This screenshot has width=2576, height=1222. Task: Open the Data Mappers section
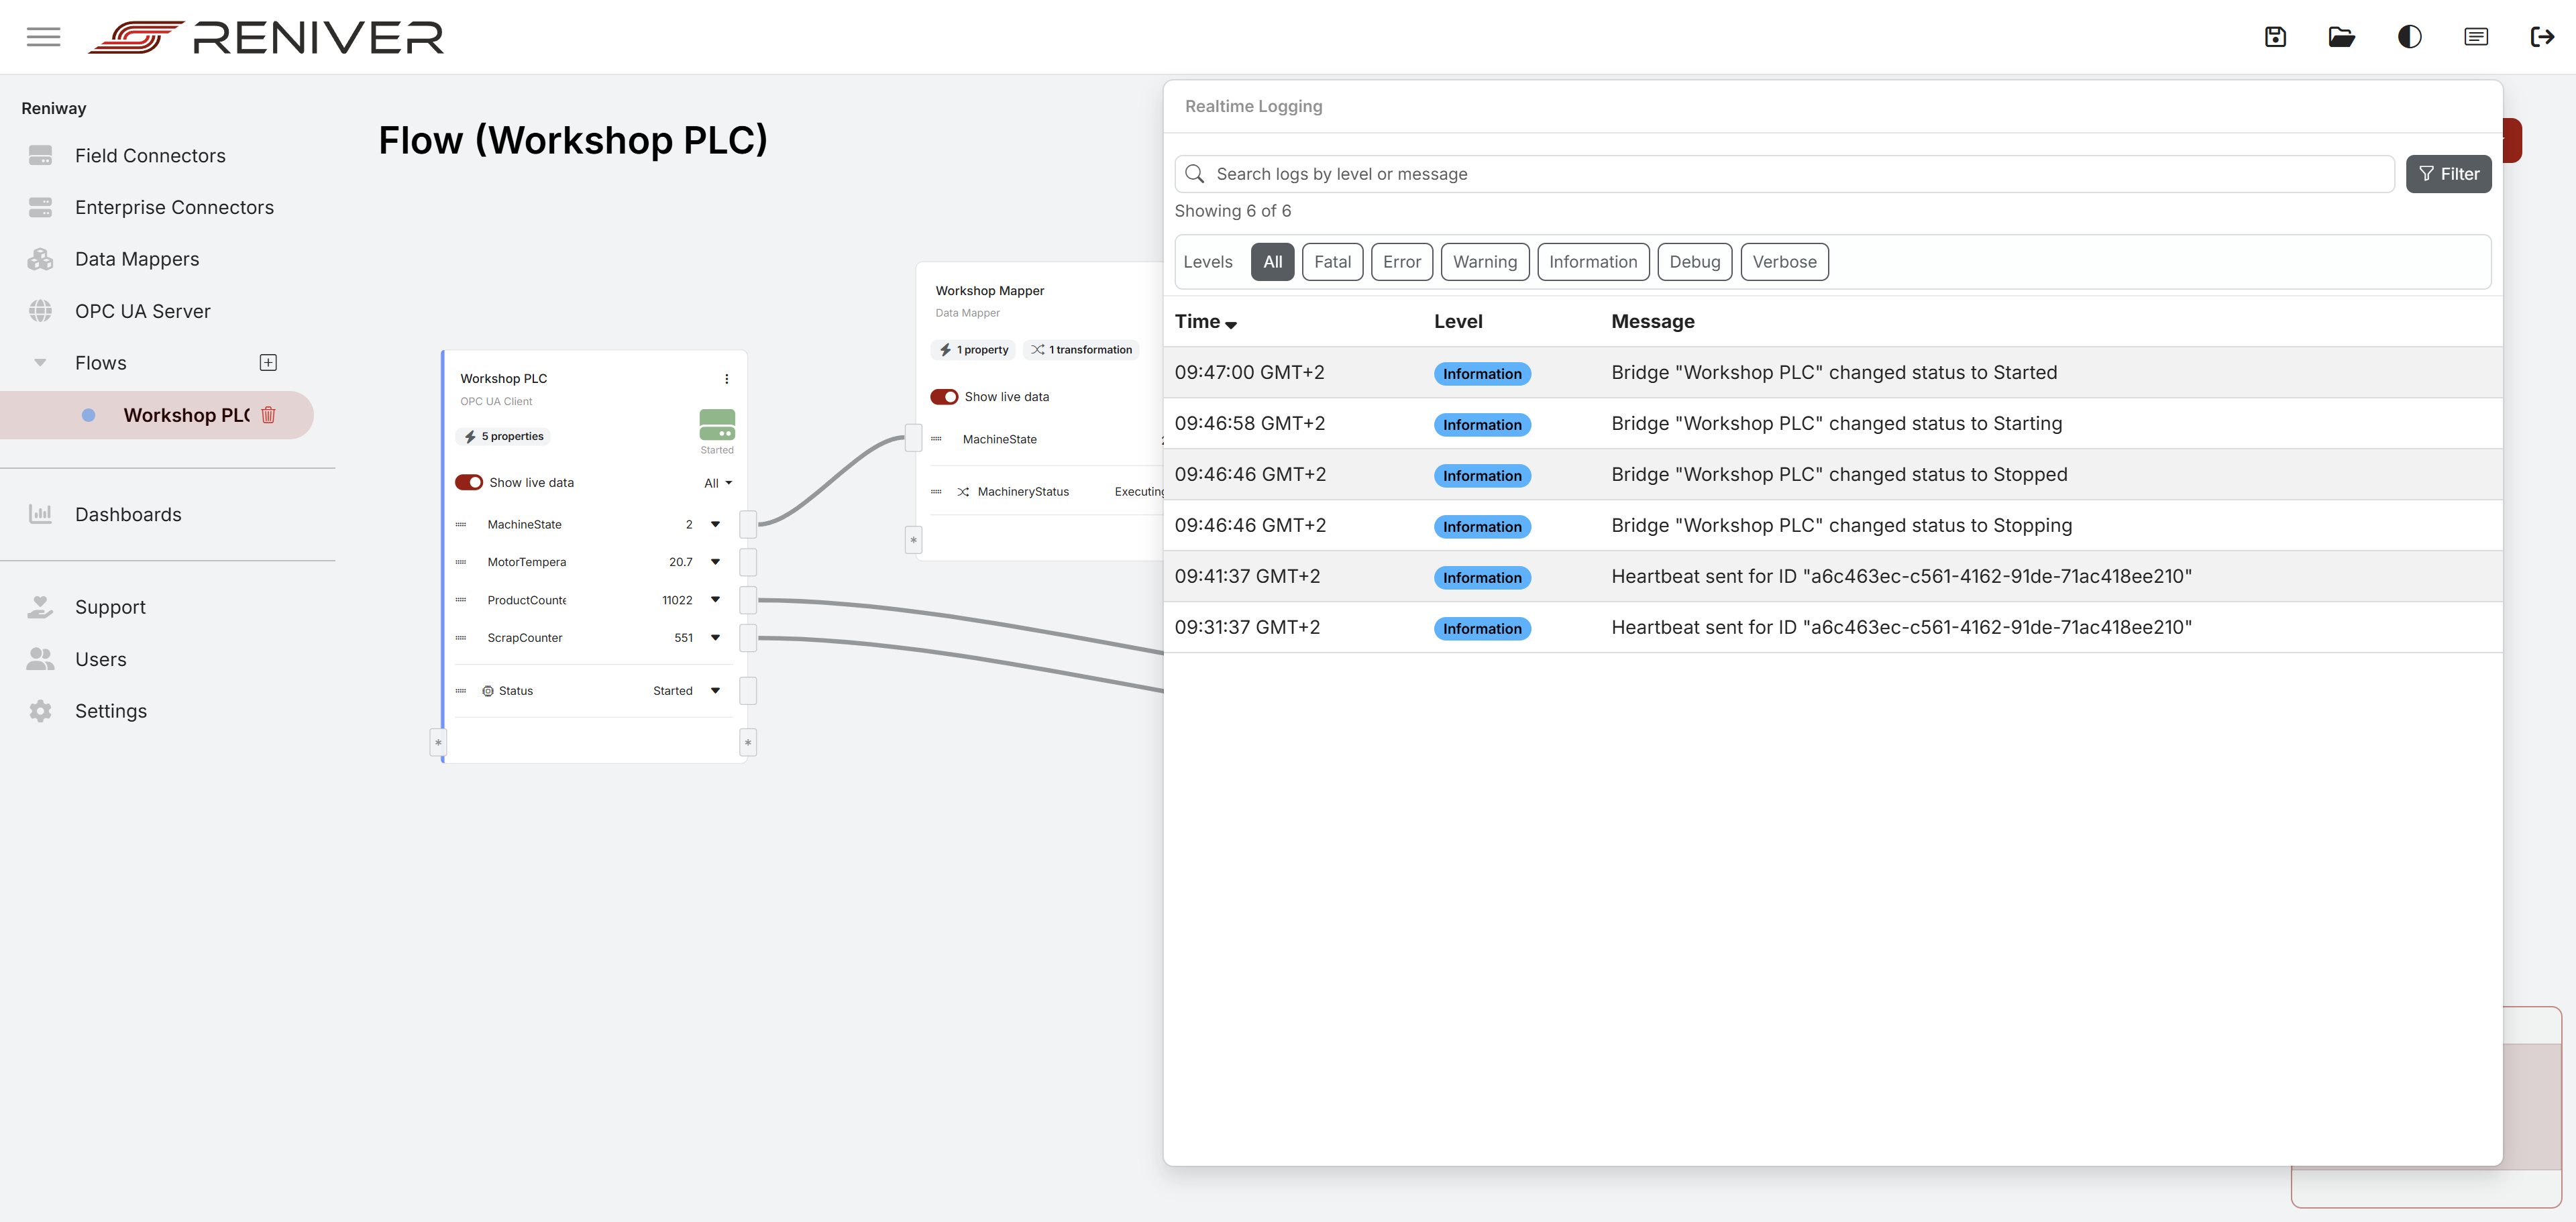137,258
